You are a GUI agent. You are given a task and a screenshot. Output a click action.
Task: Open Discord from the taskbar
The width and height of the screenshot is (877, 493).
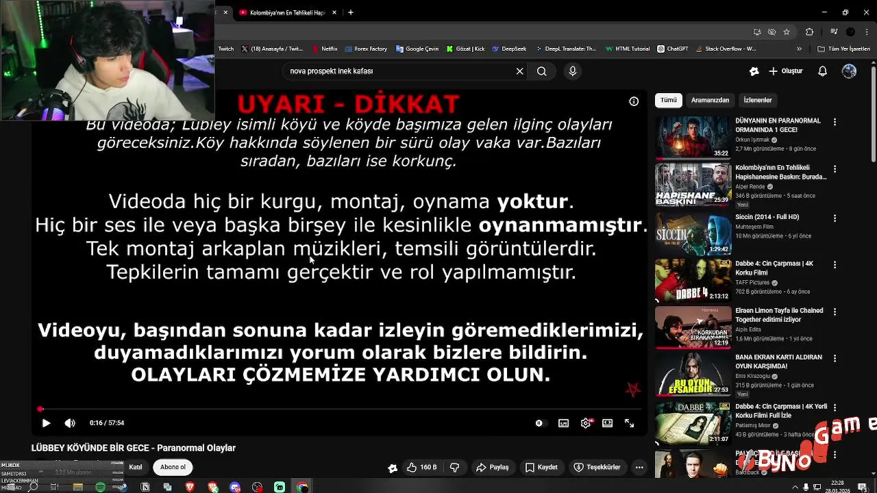(x=235, y=487)
